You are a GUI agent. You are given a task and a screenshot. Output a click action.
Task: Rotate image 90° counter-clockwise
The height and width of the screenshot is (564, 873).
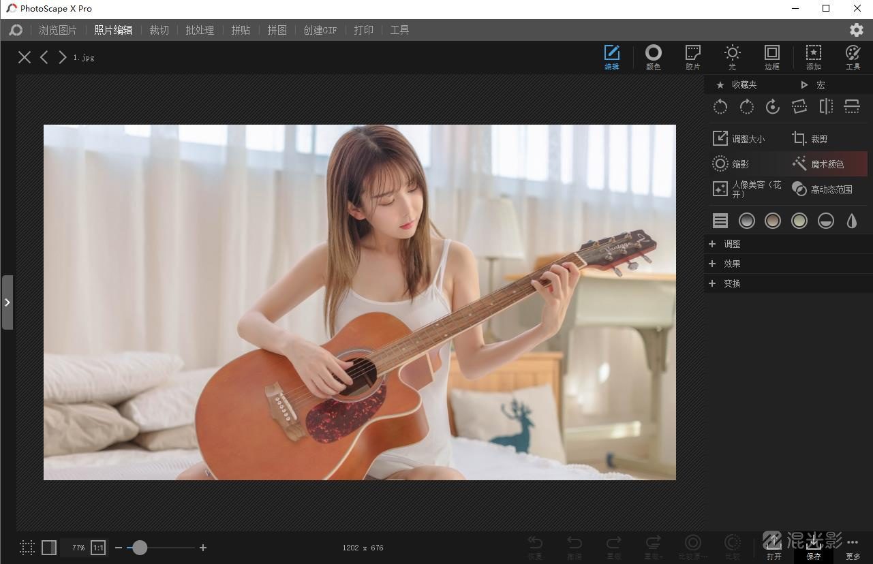(720, 106)
